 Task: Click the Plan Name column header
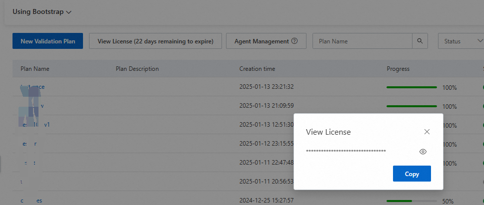[35, 69]
